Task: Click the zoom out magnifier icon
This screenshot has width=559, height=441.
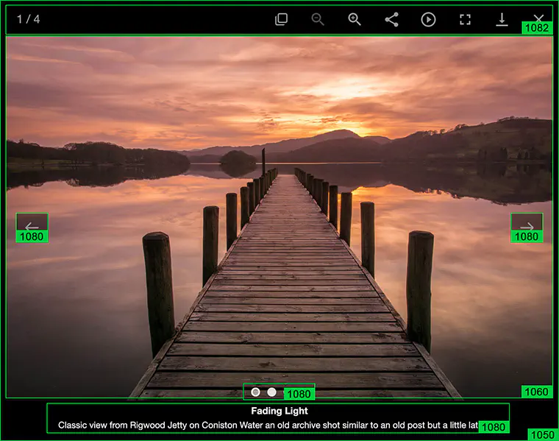Action: (x=318, y=19)
